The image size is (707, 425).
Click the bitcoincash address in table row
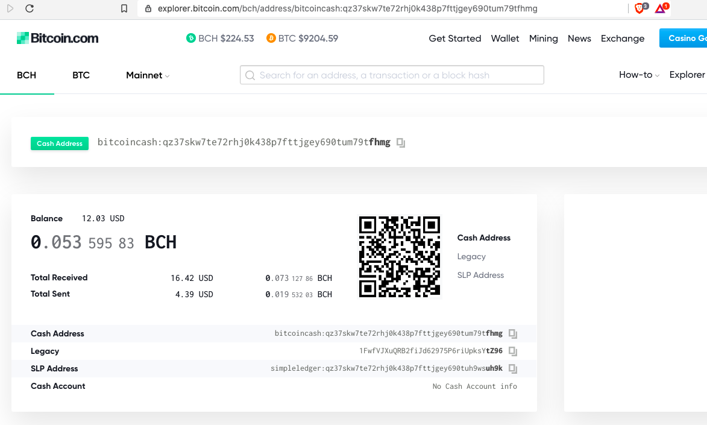point(389,333)
